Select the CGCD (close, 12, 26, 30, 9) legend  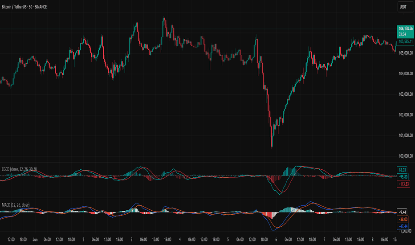click(x=19, y=169)
